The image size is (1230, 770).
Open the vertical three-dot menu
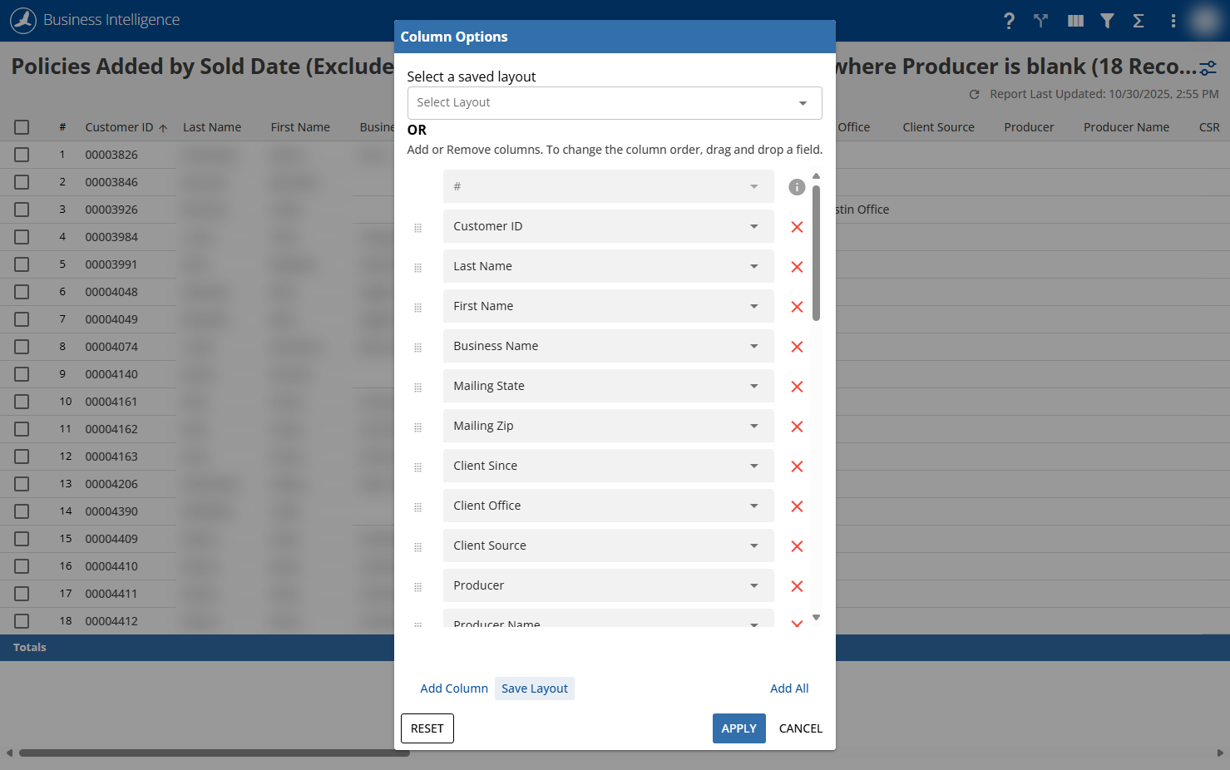pyautogui.click(x=1173, y=21)
